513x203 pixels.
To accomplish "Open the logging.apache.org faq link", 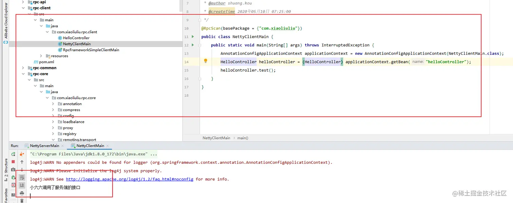I will [130, 179].
